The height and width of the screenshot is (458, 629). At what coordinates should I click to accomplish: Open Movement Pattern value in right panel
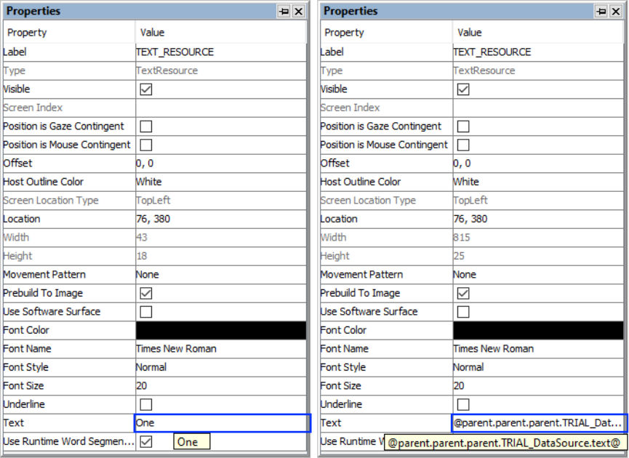[x=538, y=275]
